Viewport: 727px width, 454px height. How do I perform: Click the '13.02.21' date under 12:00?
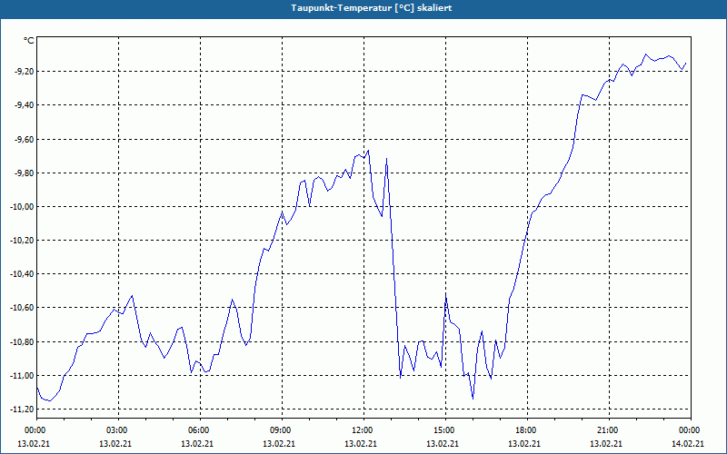coord(361,443)
